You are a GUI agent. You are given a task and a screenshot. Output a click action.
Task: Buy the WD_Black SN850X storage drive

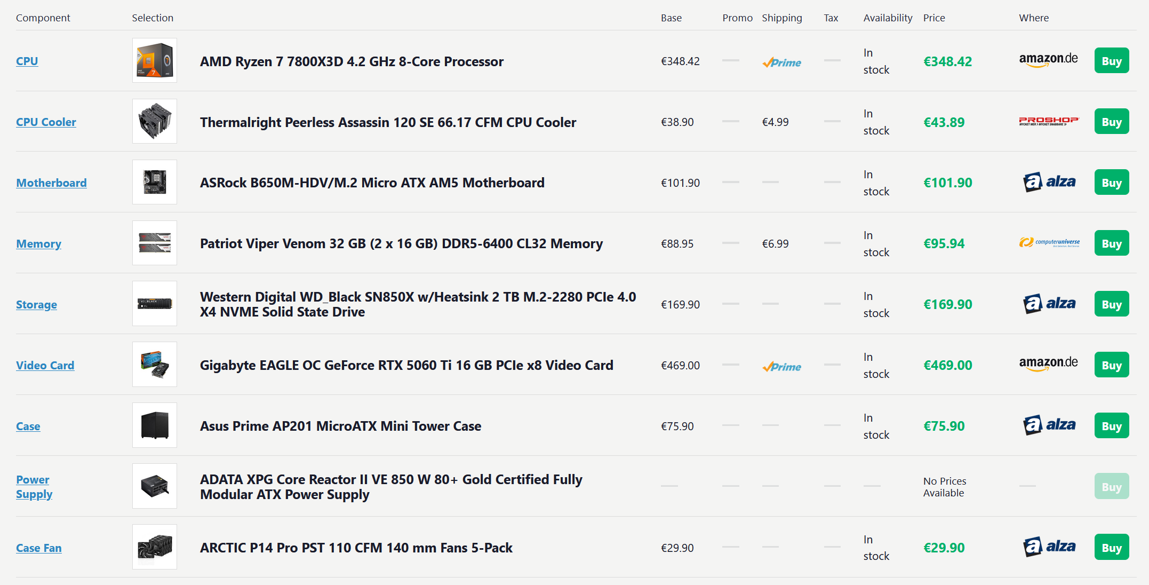(1112, 304)
